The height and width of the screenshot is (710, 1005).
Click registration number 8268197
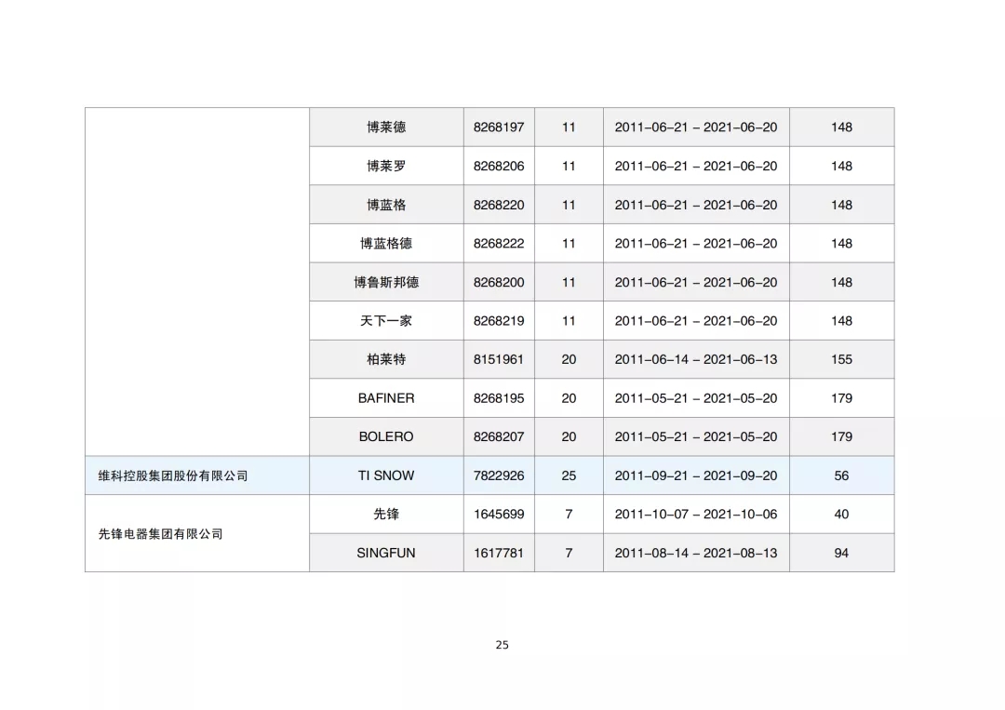point(499,127)
